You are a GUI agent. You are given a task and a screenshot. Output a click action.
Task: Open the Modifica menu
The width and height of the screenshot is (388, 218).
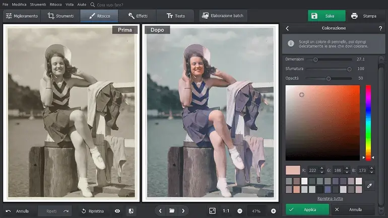pyautogui.click(x=19, y=5)
